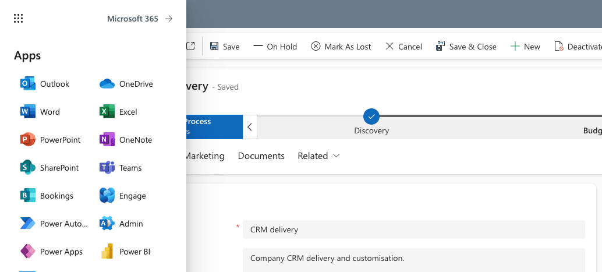The image size is (602, 272).
Task: Launch Power Automate app
Action: point(54,224)
